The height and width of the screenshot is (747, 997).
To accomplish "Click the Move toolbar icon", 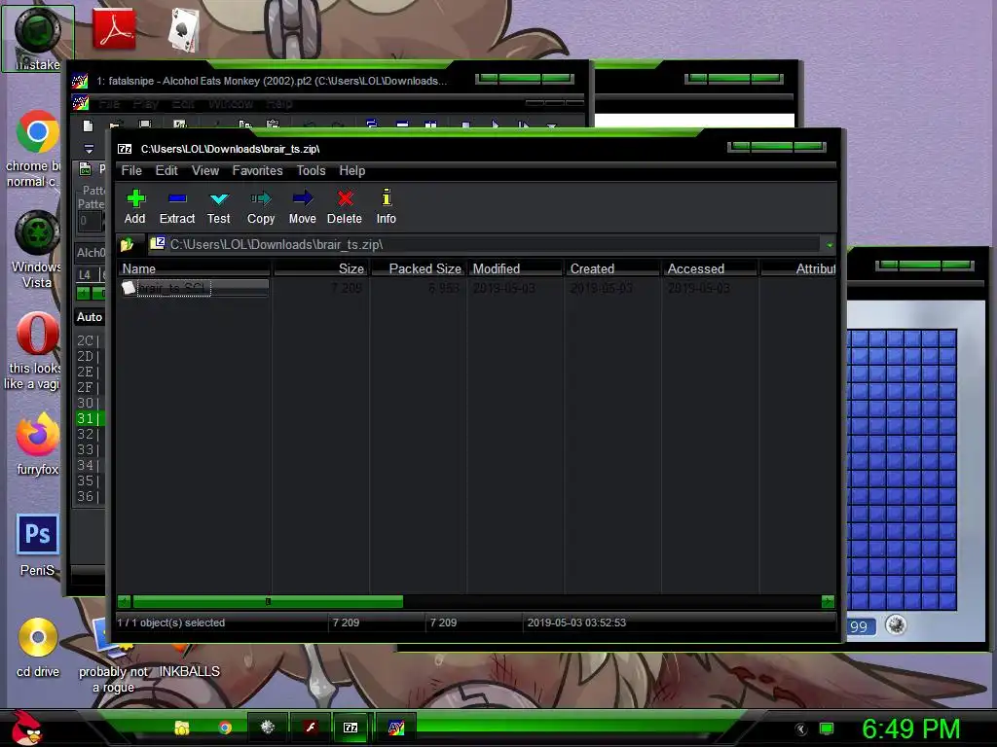I will (302, 207).
